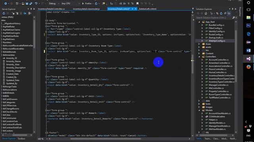This screenshot has width=254, height=142.
Task: Click the Solution Explorer vertical scrollbar
Action: (236, 56)
